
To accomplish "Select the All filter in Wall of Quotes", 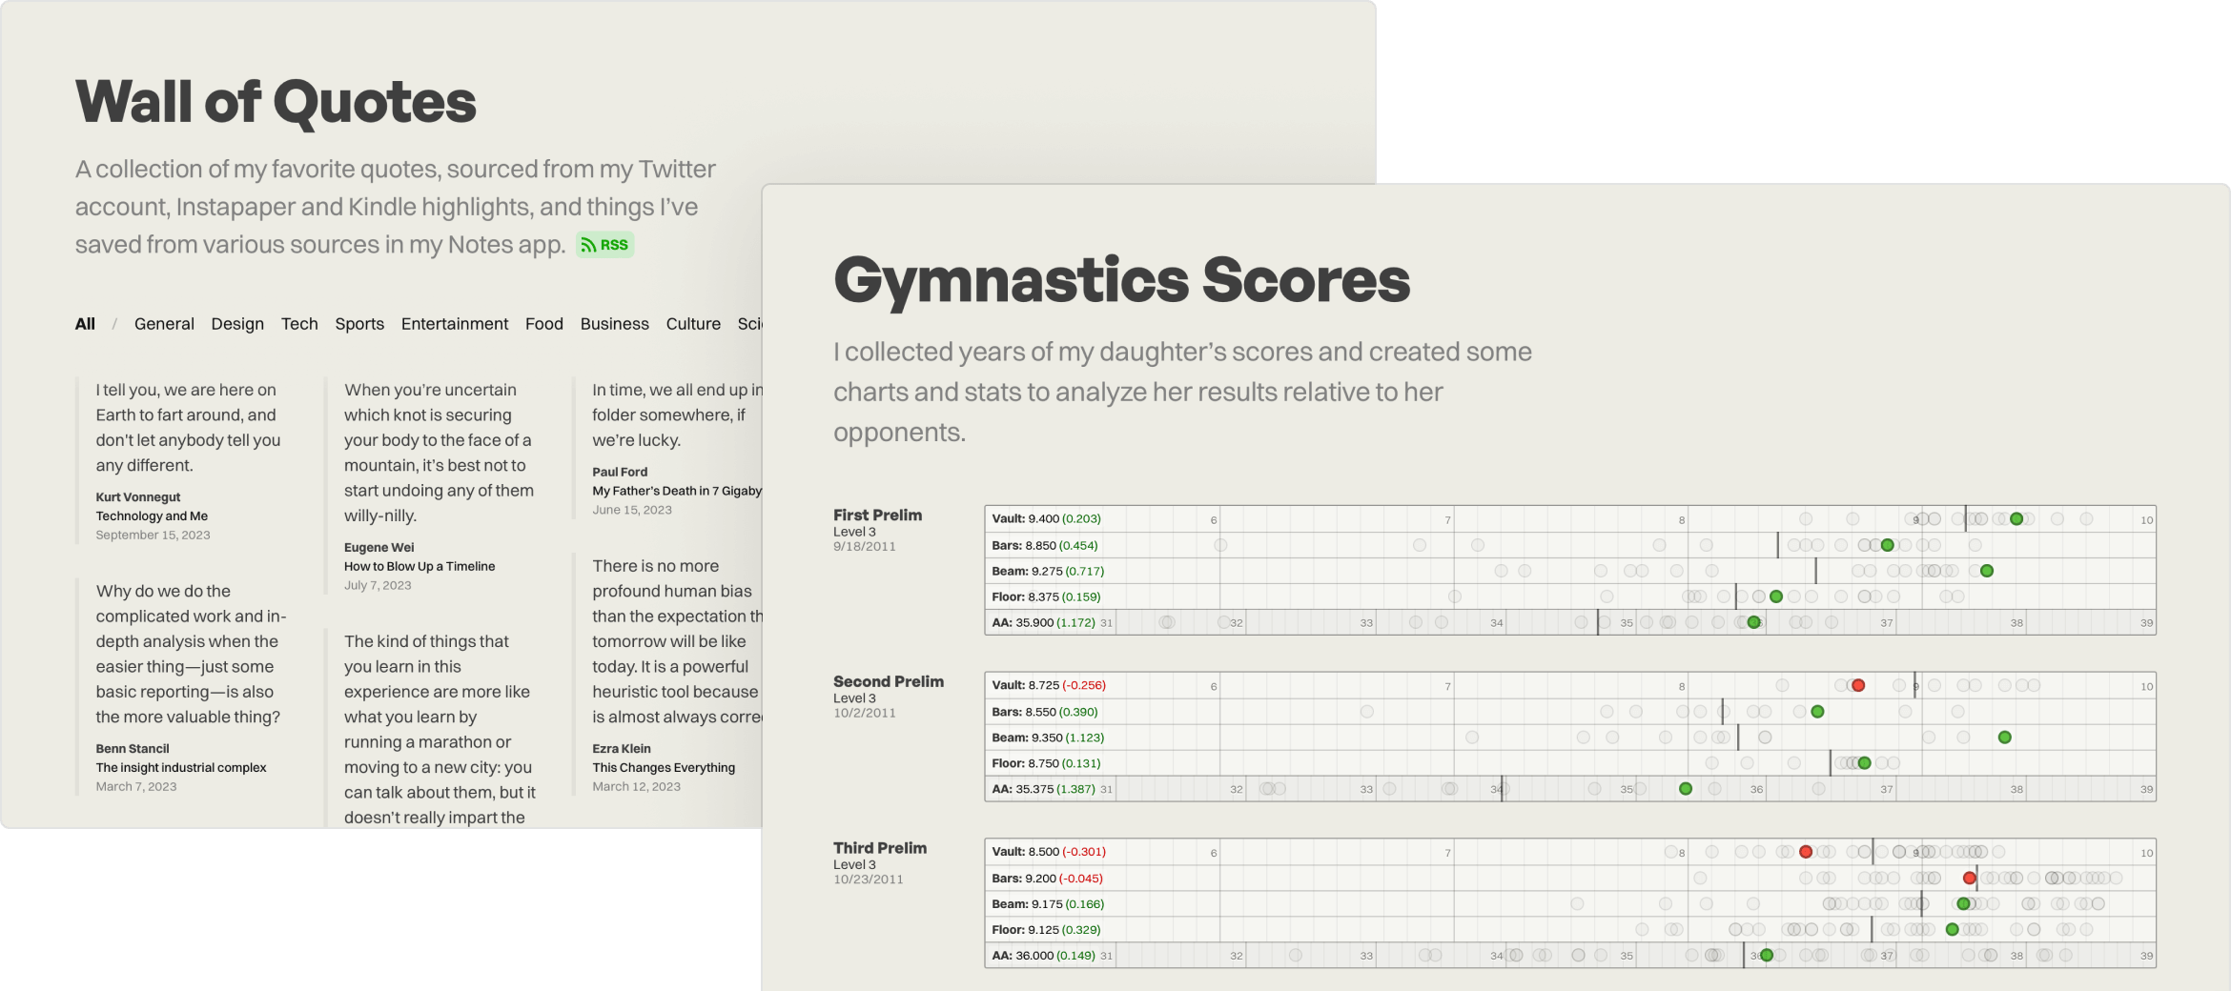I will pyautogui.click(x=85, y=324).
